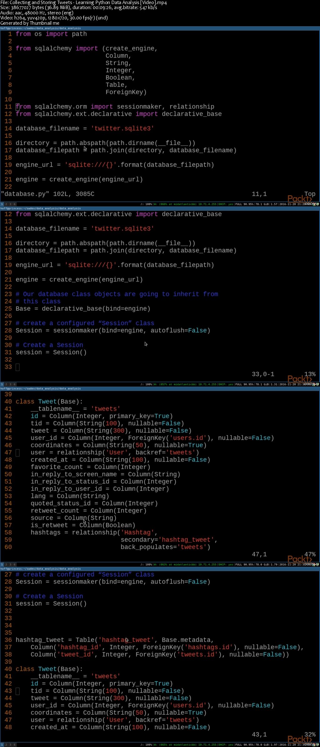This screenshot has width=320, height=747.
Task: Click line 1 'from os import path'
Action: coord(51,34)
